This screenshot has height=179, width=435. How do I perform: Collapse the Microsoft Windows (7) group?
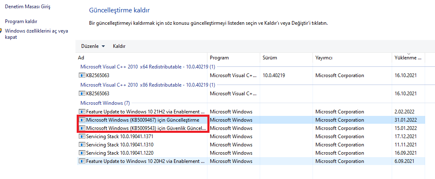105,103
